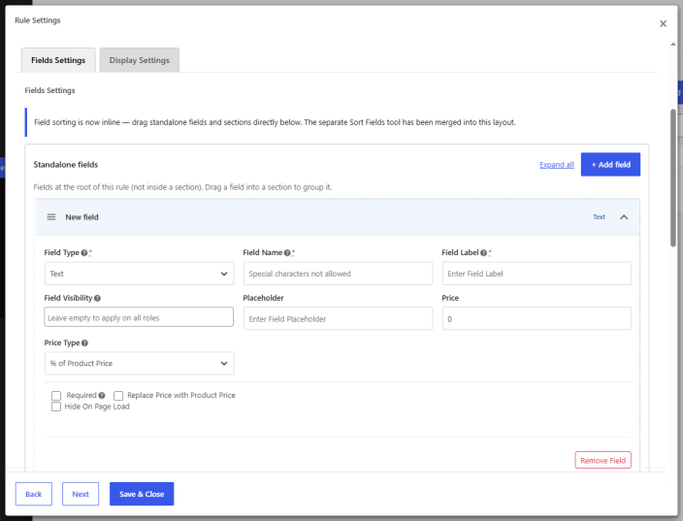Image resolution: width=683 pixels, height=521 pixels.
Task: Click the Next button
Action: tap(81, 494)
